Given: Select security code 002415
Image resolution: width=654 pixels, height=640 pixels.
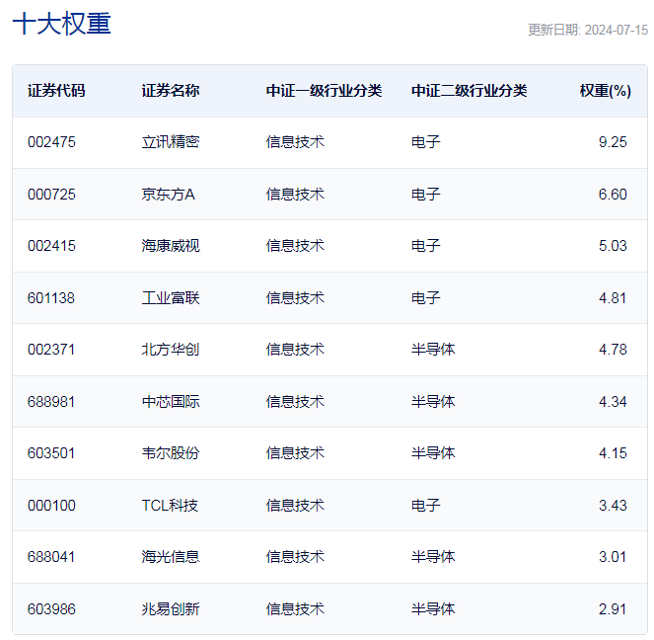Looking at the screenshot, I should (x=51, y=246).
